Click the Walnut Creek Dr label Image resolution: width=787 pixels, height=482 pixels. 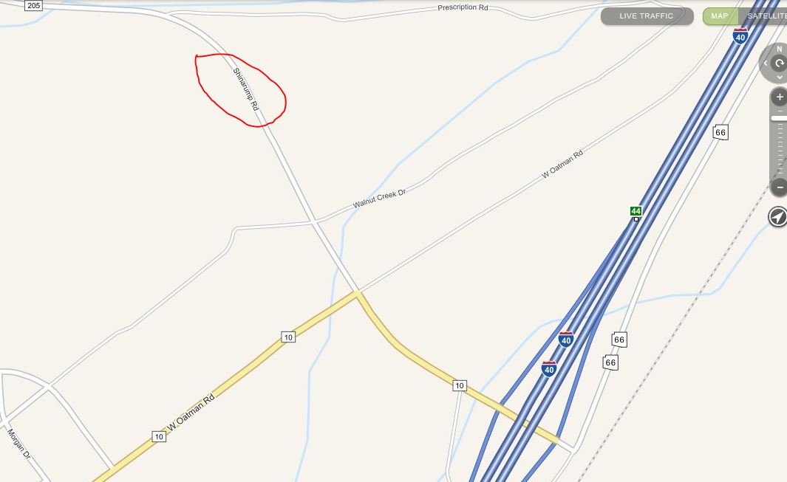(379, 199)
